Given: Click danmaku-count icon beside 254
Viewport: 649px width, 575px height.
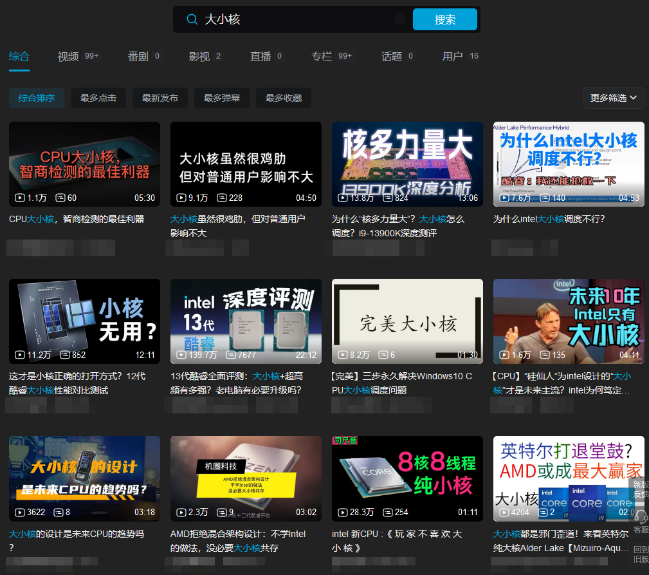Looking at the screenshot, I should pyautogui.click(x=388, y=512).
